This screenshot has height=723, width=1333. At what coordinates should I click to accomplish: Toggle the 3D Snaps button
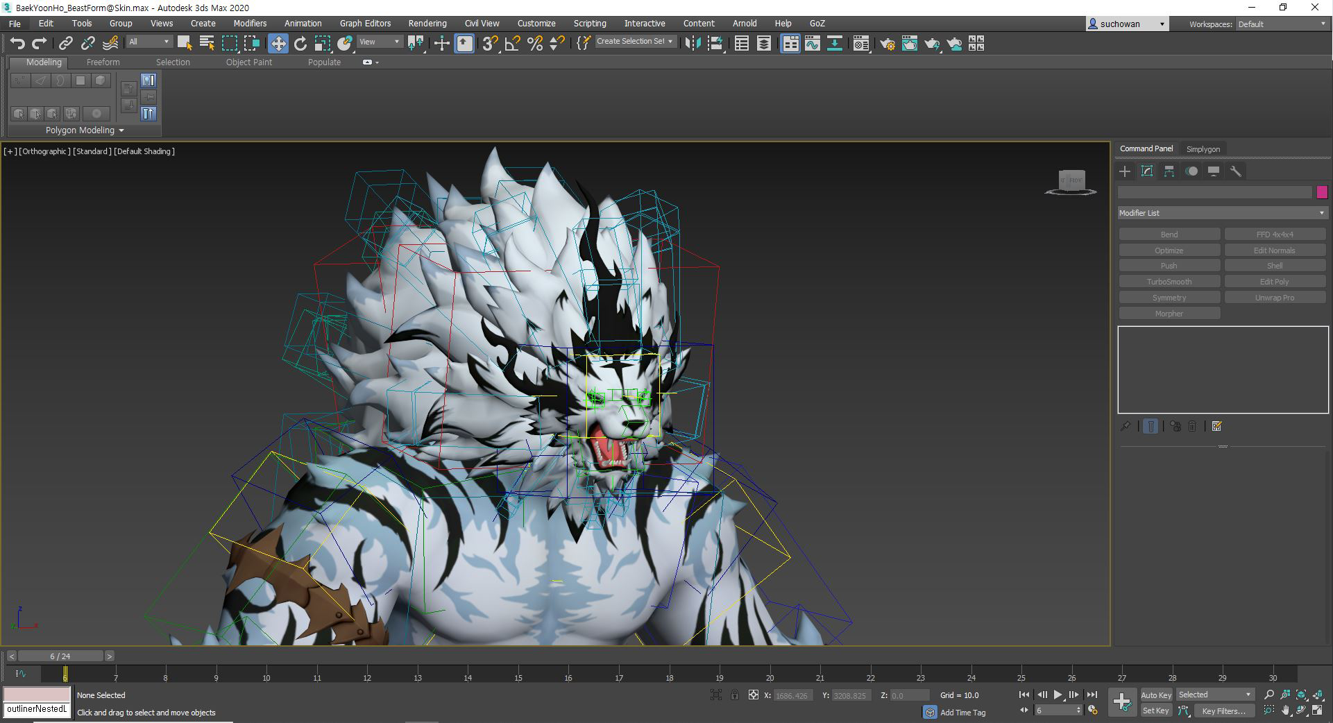pyautogui.click(x=490, y=44)
